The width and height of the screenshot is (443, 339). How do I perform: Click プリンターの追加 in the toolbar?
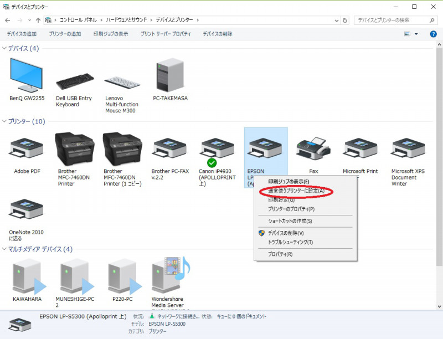65,34
